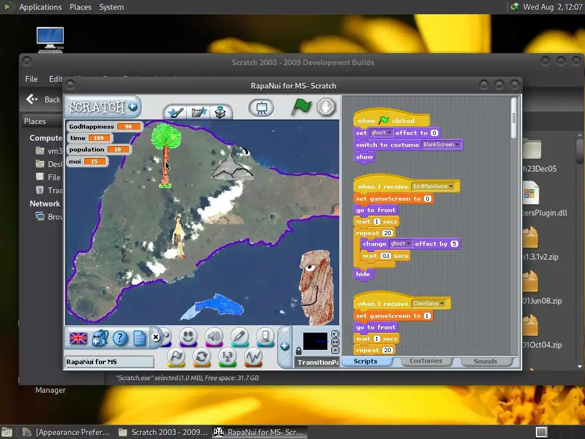The width and height of the screenshot is (585, 439).
Task: Select Sound category speaker orb
Action: click(x=214, y=337)
